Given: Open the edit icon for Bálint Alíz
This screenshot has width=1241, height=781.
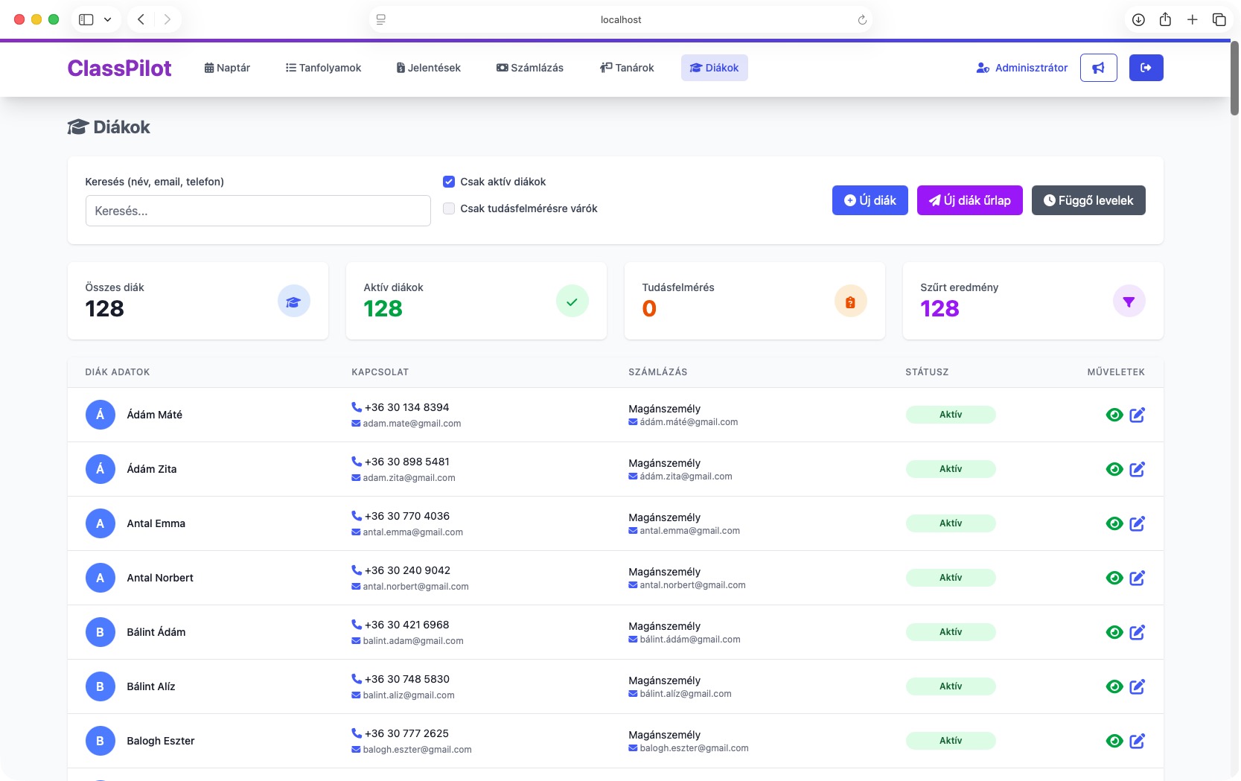Looking at the screenshot, I should point(1137,686).
